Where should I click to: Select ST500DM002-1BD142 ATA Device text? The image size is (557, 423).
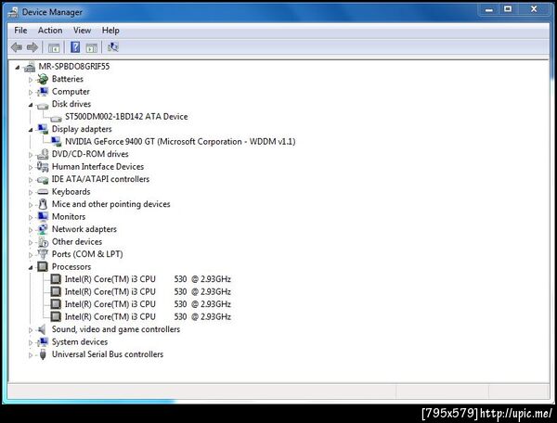tap(126, 116)
